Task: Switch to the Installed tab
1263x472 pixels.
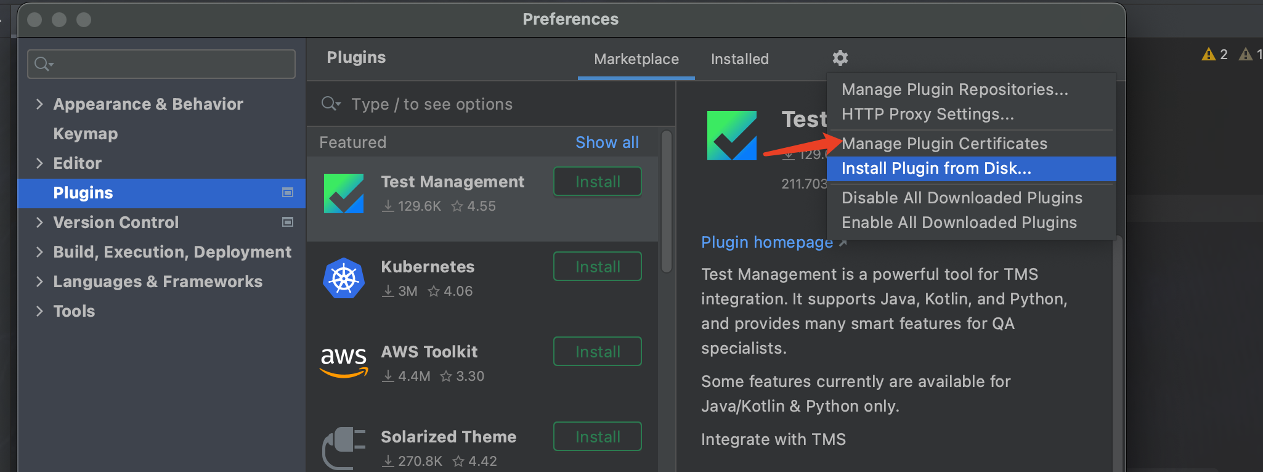Action: tap(739, 59)
